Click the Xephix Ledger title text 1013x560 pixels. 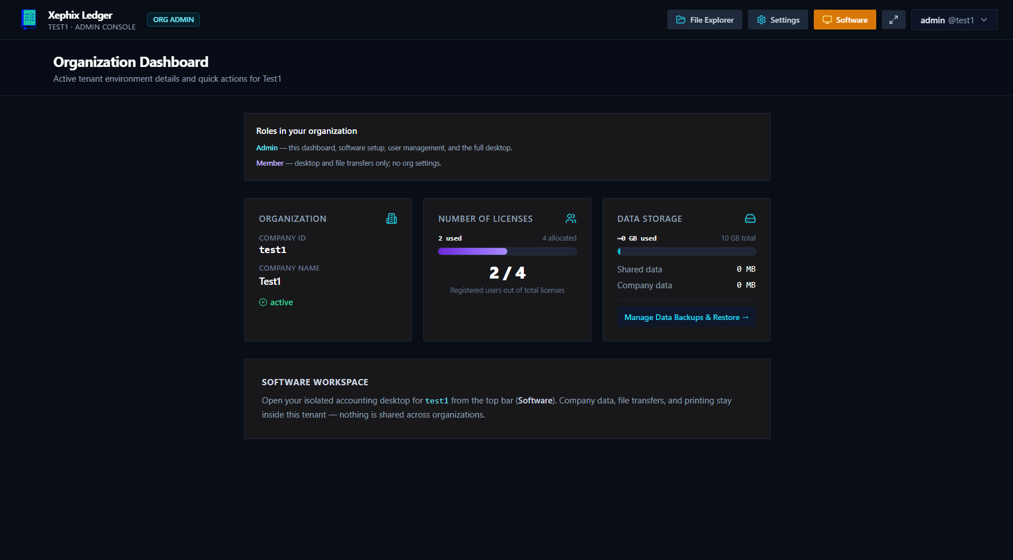[80, 15]
